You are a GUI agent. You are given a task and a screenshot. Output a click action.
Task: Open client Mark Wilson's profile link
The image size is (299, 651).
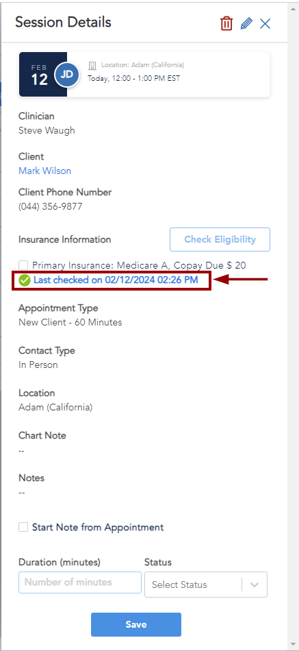point(44,171)
